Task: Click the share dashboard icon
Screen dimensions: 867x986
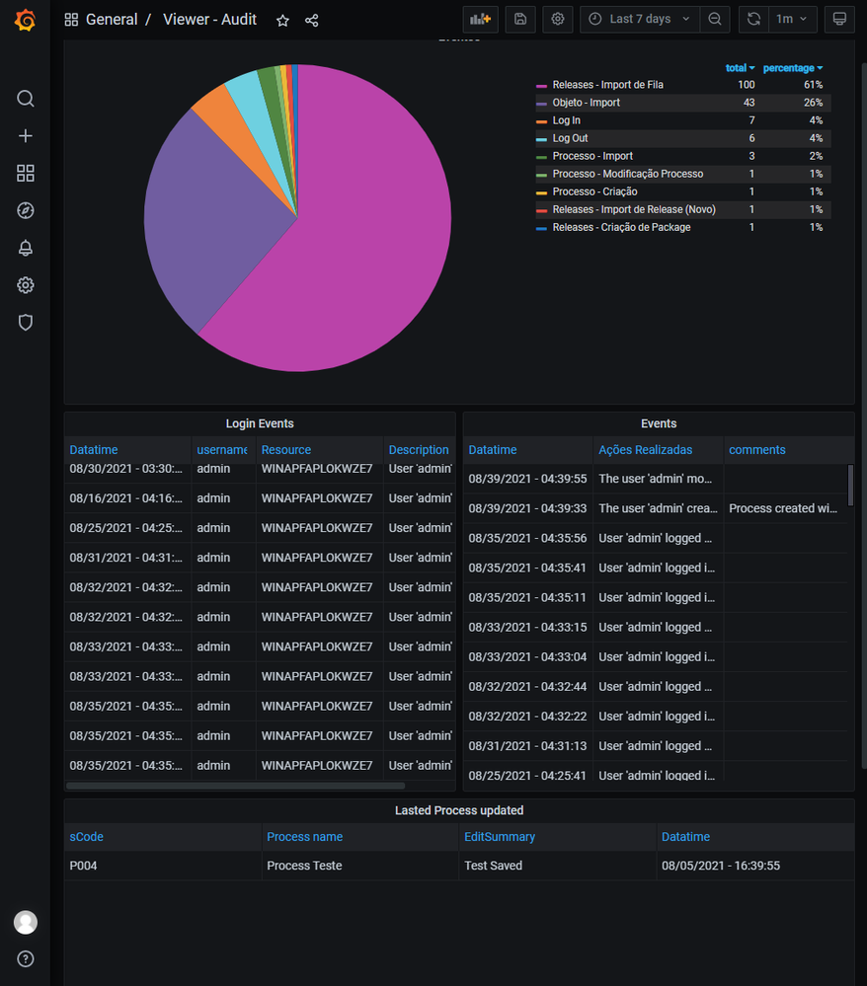Action: pyautogui.click(x=312, y=20)
